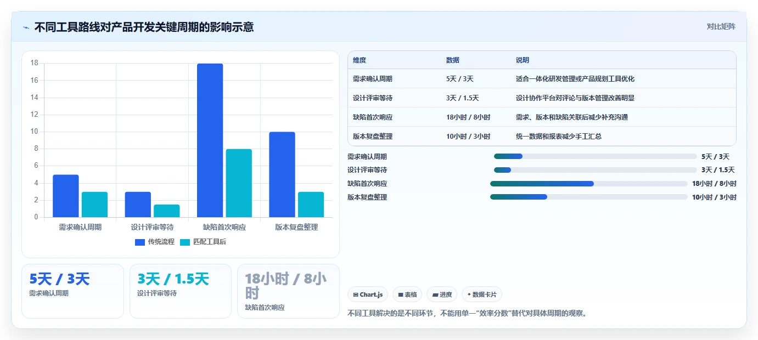Click description 需求、版本和缺陷关联后减少补充沟通
The height and width of the screenshot is (340, 758).
point(572,117)
